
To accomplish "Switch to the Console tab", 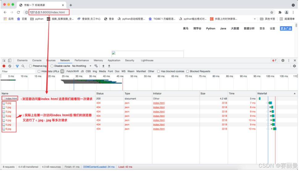I will tap(37, 61).
